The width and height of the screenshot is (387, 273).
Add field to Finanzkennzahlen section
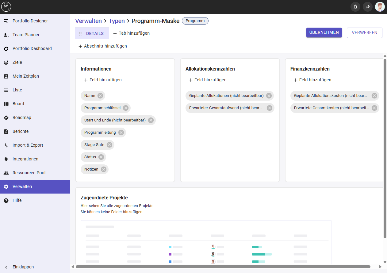point(312,80)
